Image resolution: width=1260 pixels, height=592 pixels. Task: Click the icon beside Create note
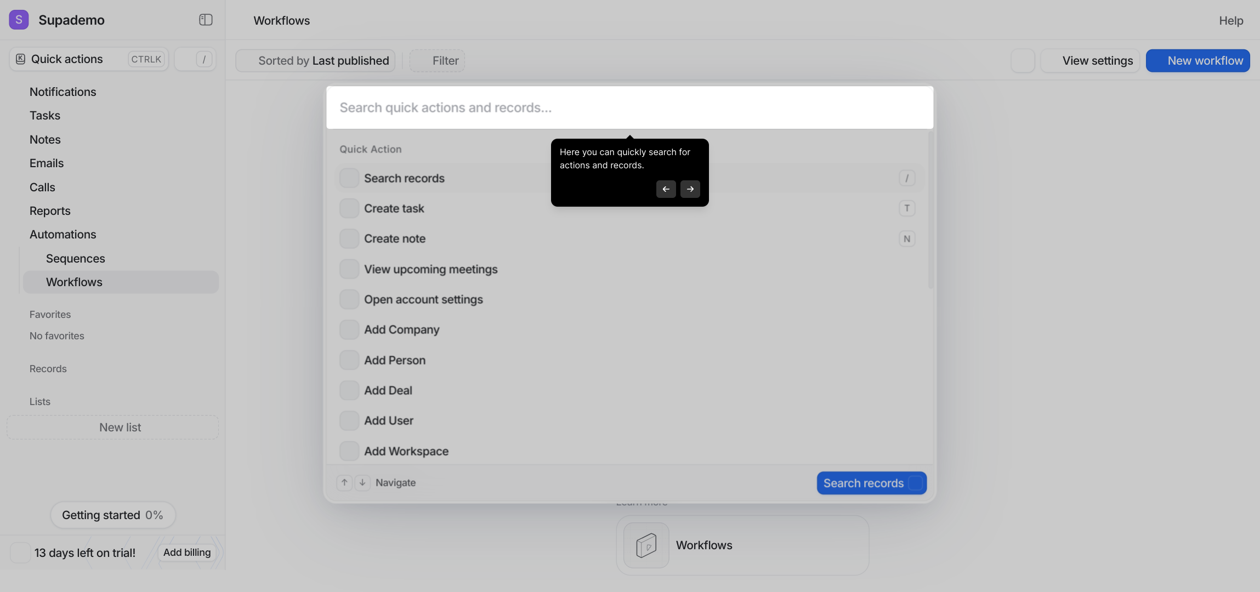point(349,238)
